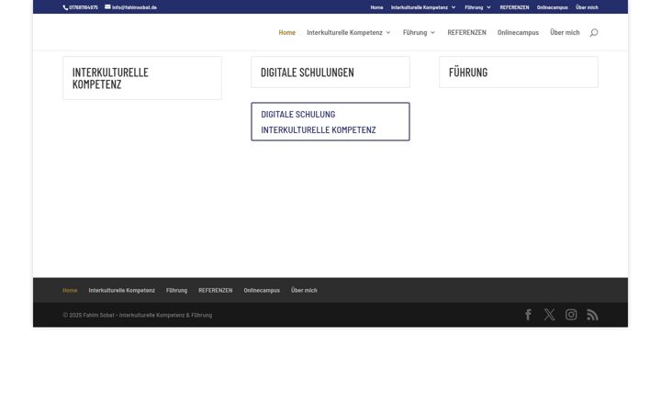The width and height of the screenshot is (661, 413).
Task: Open the FÜHRUNG card
Action: click(x=519, y=73)
